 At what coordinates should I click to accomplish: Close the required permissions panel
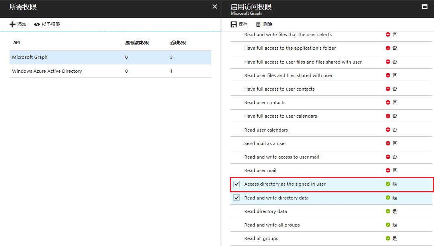coord(215,7)
